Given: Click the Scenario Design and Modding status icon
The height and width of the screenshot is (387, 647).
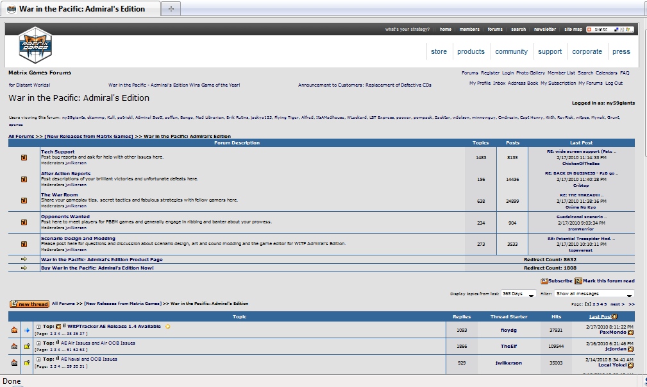Looking at the screenshot, I should pyautogui.click(x=24, y=244).
